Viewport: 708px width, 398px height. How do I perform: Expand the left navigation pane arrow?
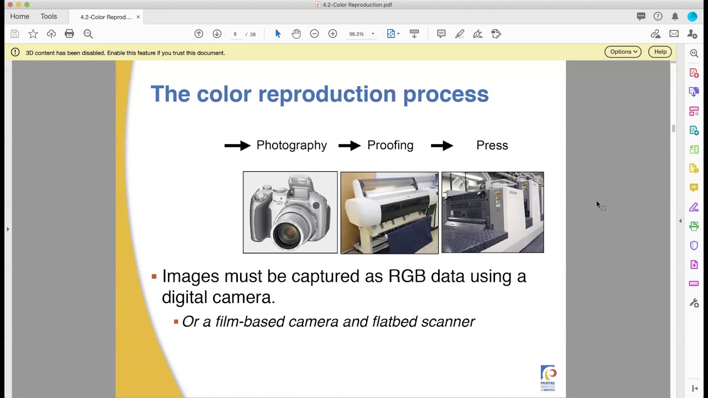tap(8, 229)
